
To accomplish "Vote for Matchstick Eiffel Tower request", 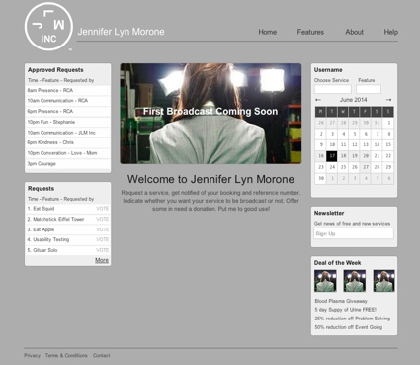I will coord(102,219).
